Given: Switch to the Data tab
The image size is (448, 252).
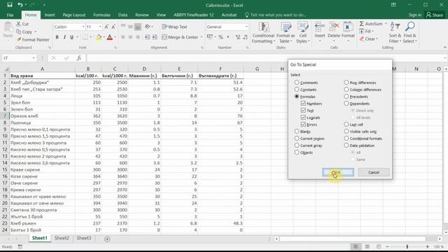Looking at the screenshot, I should [x=123, y=15].
